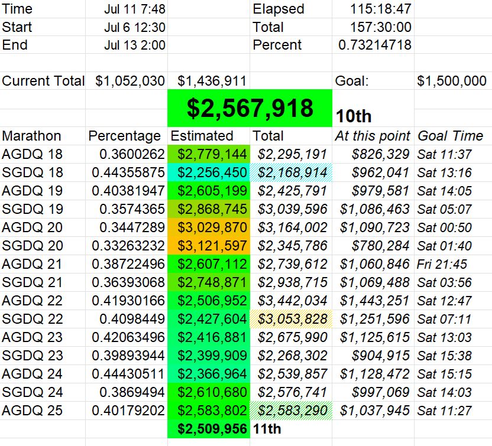This screenshot has height=446, width=492.
Task: Click the hatched '$2,168,914' total cell
Action: click(291, 172)
